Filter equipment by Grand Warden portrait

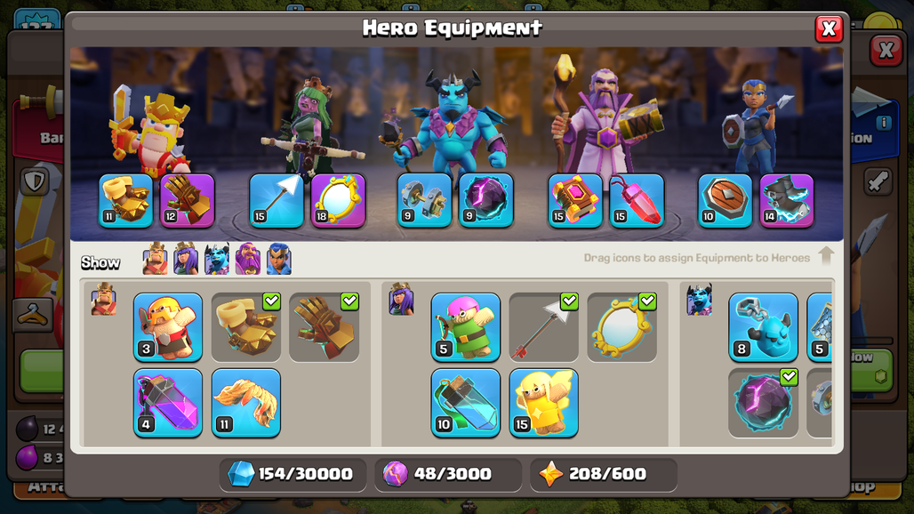point(248,258)
